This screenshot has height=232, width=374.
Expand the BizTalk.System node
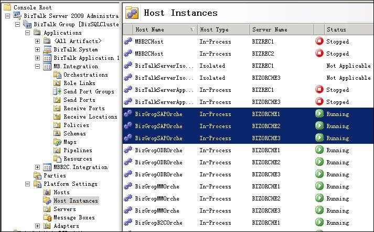(x=37, y=49)
